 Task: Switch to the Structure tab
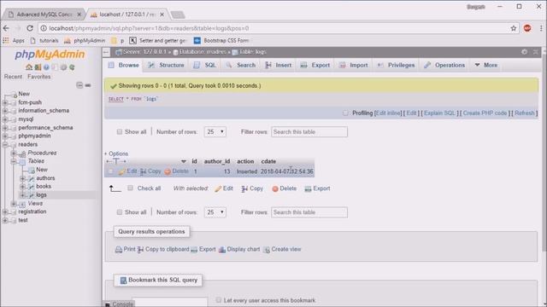click(166, 65)
